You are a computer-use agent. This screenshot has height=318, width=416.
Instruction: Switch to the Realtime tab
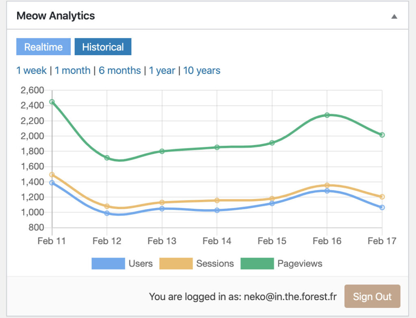coord(43,47)
